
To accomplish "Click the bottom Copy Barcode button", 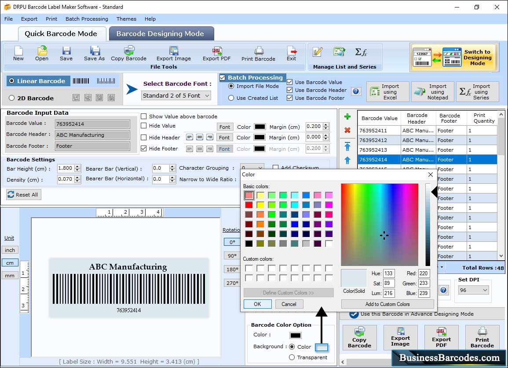I will point(360,338).
